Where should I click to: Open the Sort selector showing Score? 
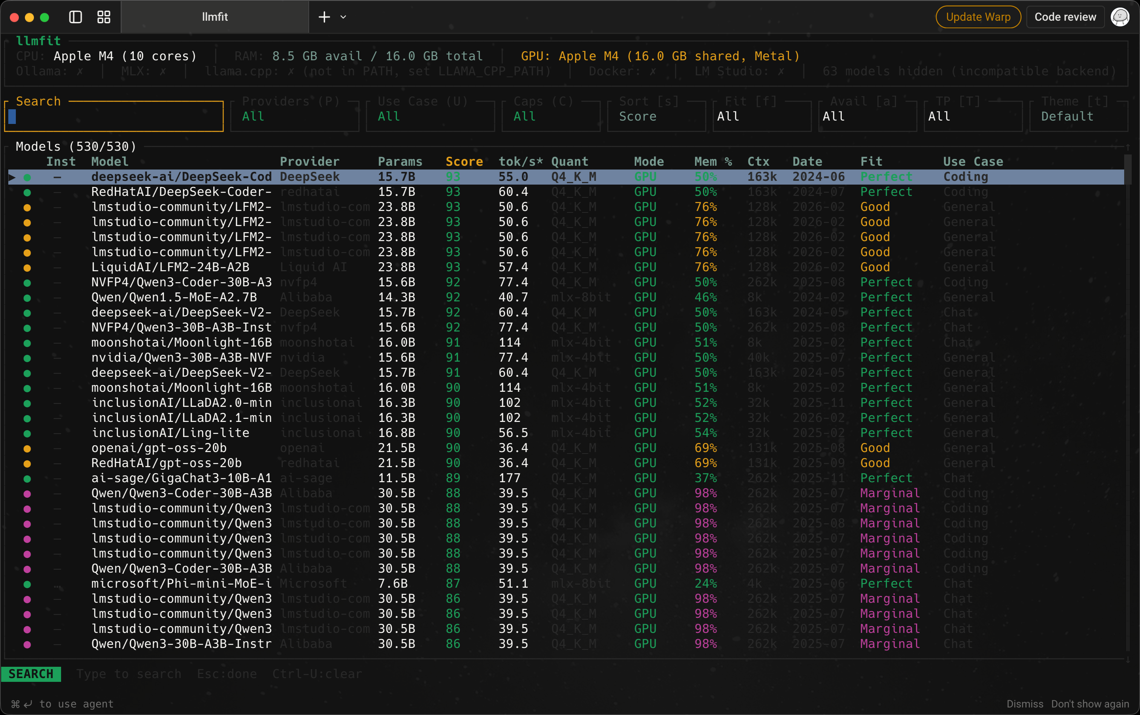pyautogui.click(x=656, y=116)
